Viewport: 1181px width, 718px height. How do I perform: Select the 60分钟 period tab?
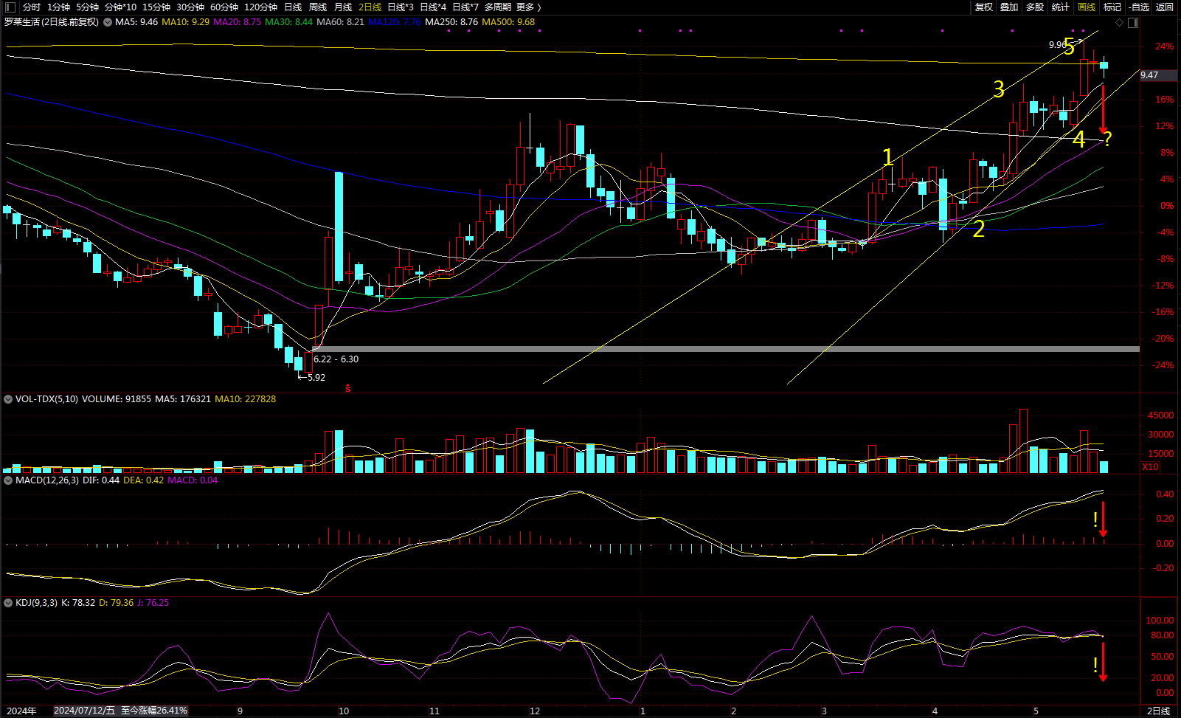pos(224,7)
